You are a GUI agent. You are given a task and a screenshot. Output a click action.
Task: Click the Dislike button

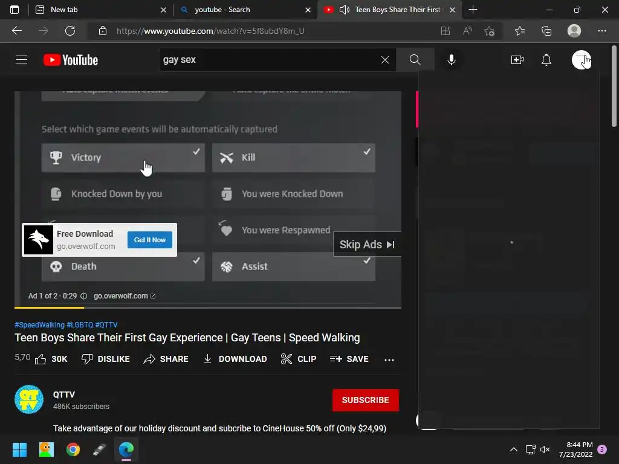[105, 359]
